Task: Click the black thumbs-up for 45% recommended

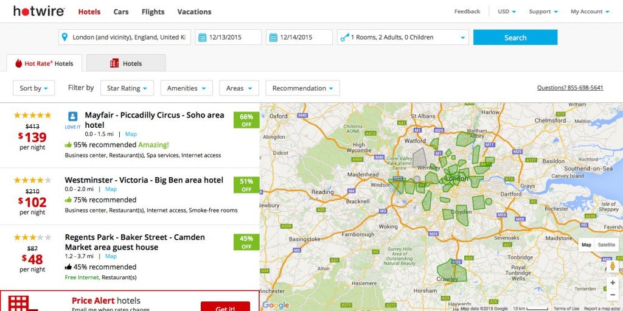Action: pyautogui.click(x=68, y=267)
